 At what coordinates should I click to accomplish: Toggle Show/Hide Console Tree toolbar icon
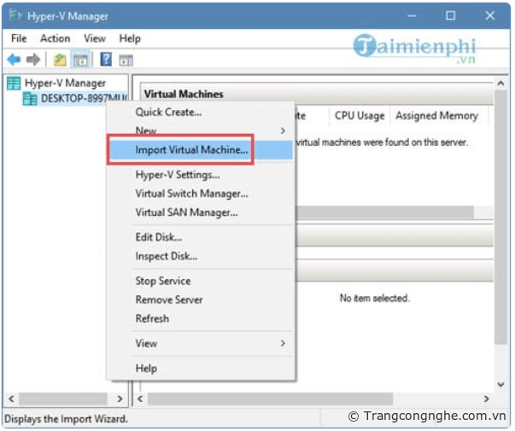coord(79,59)
